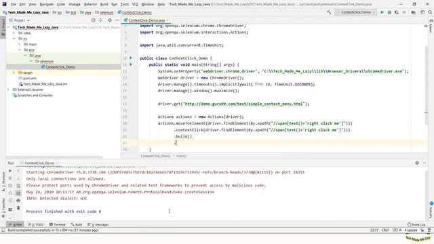Open the Terminal tool window
Image resolution: width=434 pixels, height=244 pixels.
tap(57, 224)
